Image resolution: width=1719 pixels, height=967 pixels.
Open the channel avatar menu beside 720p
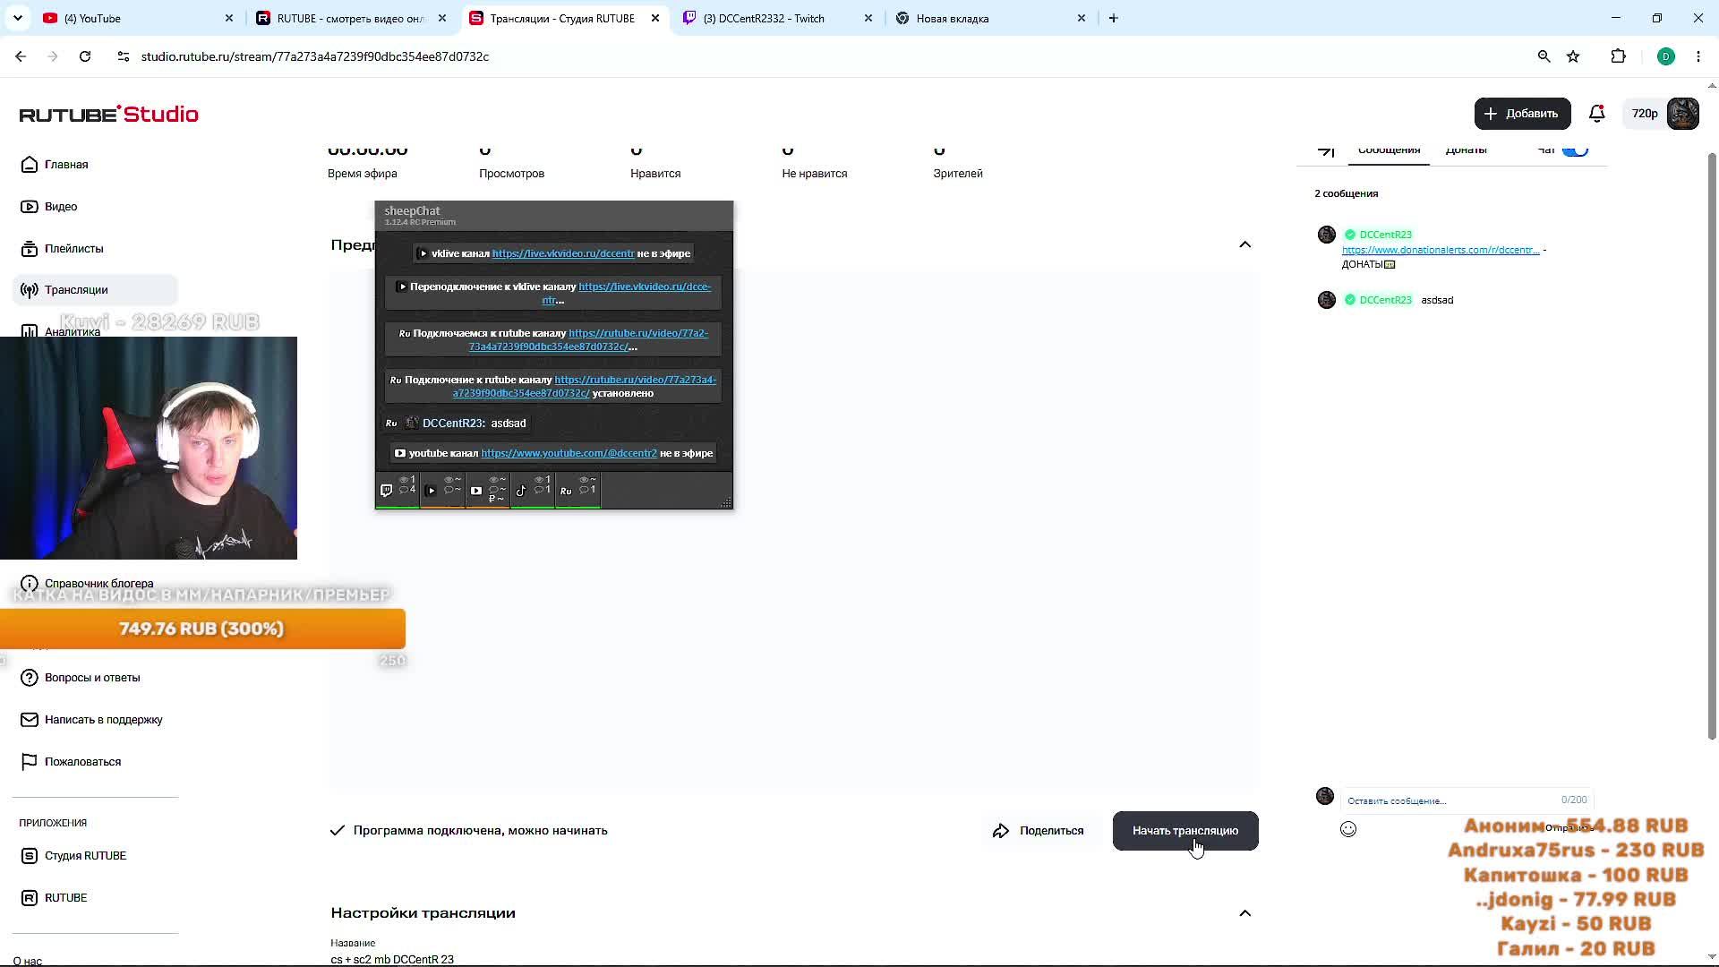[1683, 114]
